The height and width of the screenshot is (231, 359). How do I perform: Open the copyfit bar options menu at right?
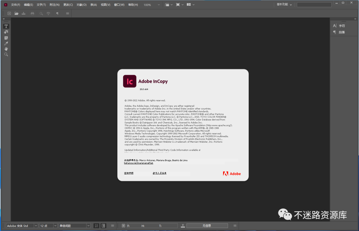click(x=235, y=226)
